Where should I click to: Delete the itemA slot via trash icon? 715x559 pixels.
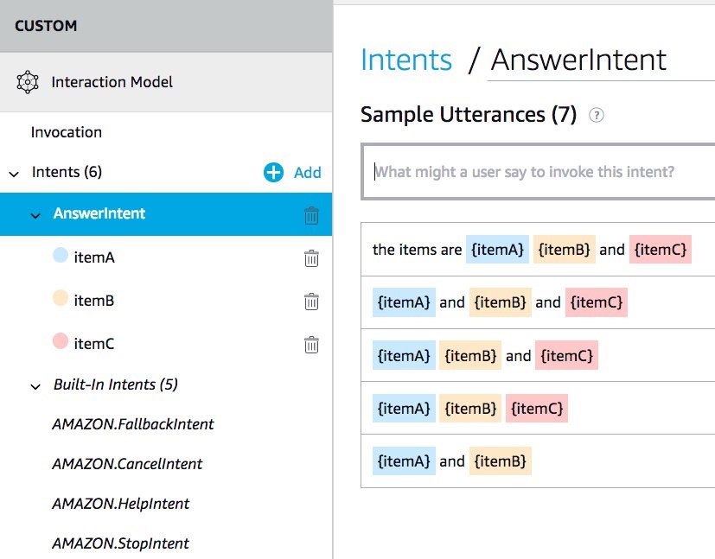tap(311, 257)
